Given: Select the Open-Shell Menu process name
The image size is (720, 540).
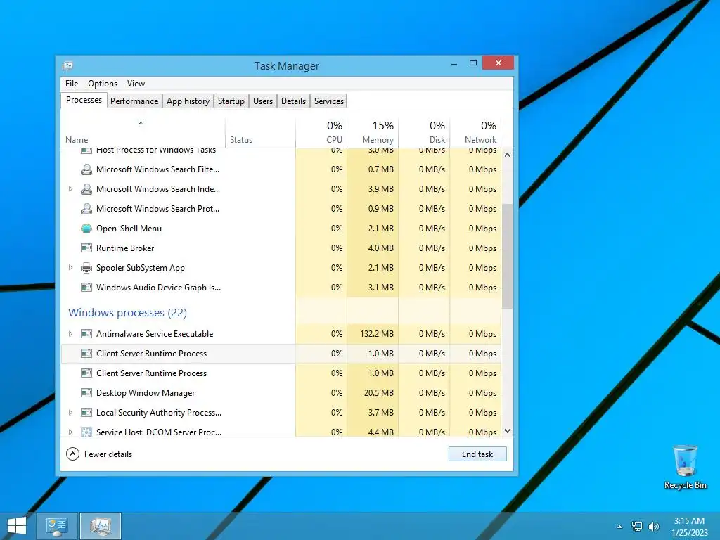Looking at the screenshot, I should pyautogui.click(x=129, y=229).
